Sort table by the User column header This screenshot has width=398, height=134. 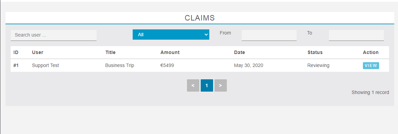click(x=37, y=53)
